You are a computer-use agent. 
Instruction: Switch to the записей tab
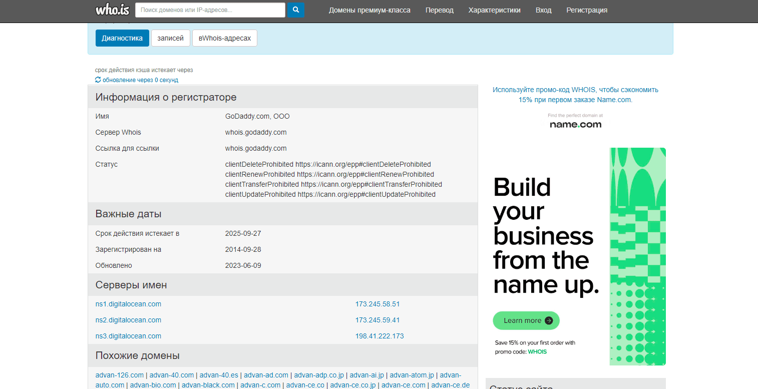coord(170,38)
